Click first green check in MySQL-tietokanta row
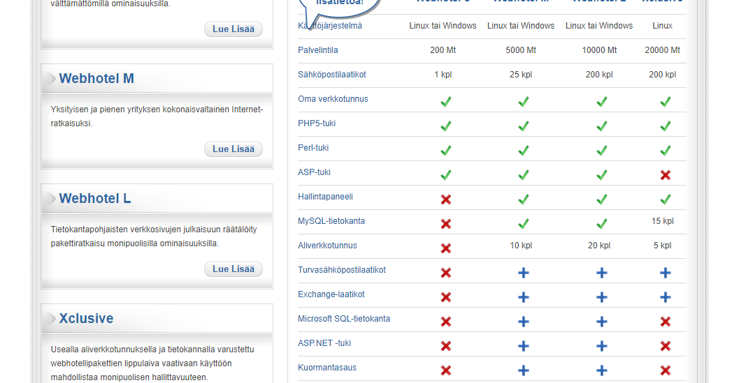This screenshot has width=739, height=383. [523, 224]
